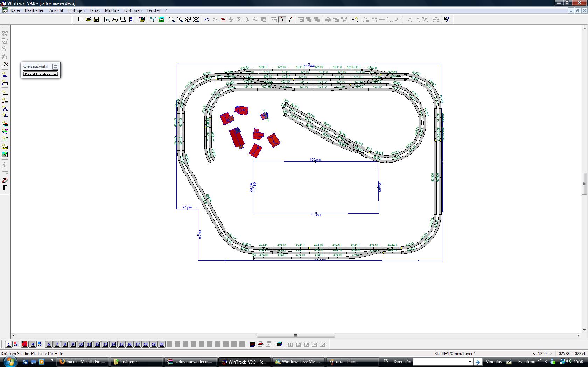Click the Zoom out magnifier icon
The height and width of the screenshot is (367, 588).
point(172,20)
